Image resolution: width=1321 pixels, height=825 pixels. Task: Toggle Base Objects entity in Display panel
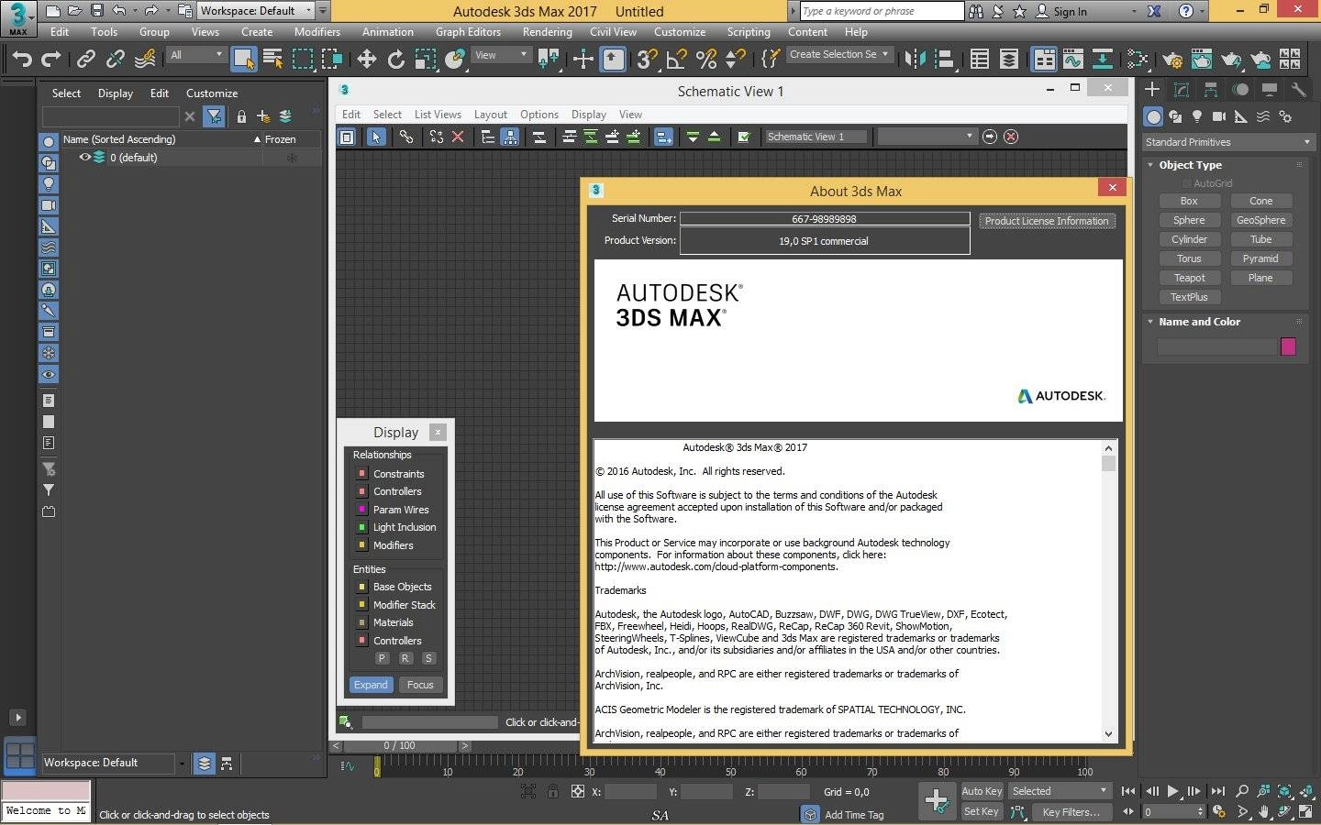[361, 587]
